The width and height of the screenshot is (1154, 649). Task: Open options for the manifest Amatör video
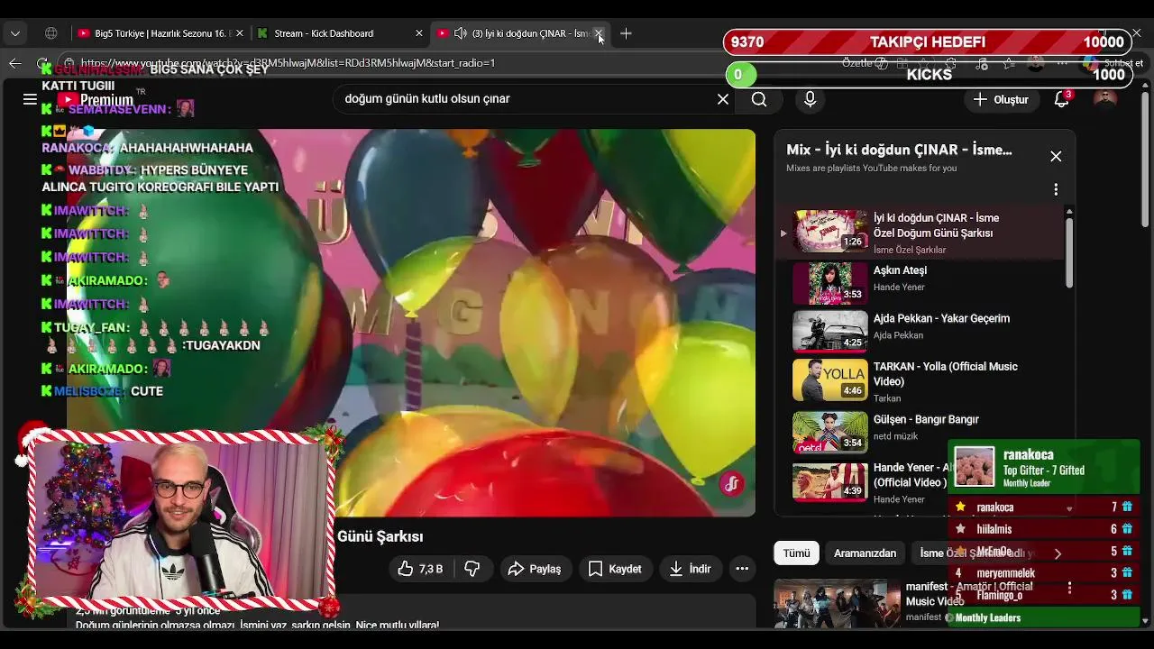click(1069, 588)
